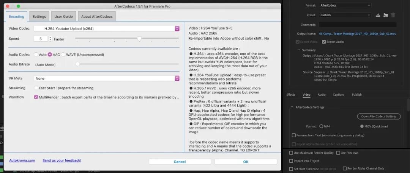Open the Captions tab
The image size is (410, 173).
click(339, 95)
